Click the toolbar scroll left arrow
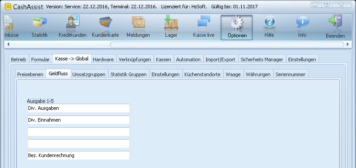Image resolution: width=356 pixels, height=168 pixels. 8,44
